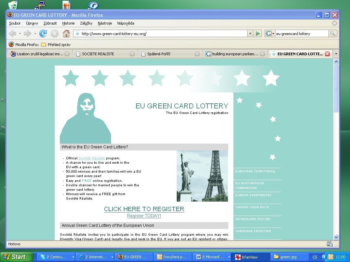Click the Start button
Screen dimensions: 350x262
tap(17, 257)
